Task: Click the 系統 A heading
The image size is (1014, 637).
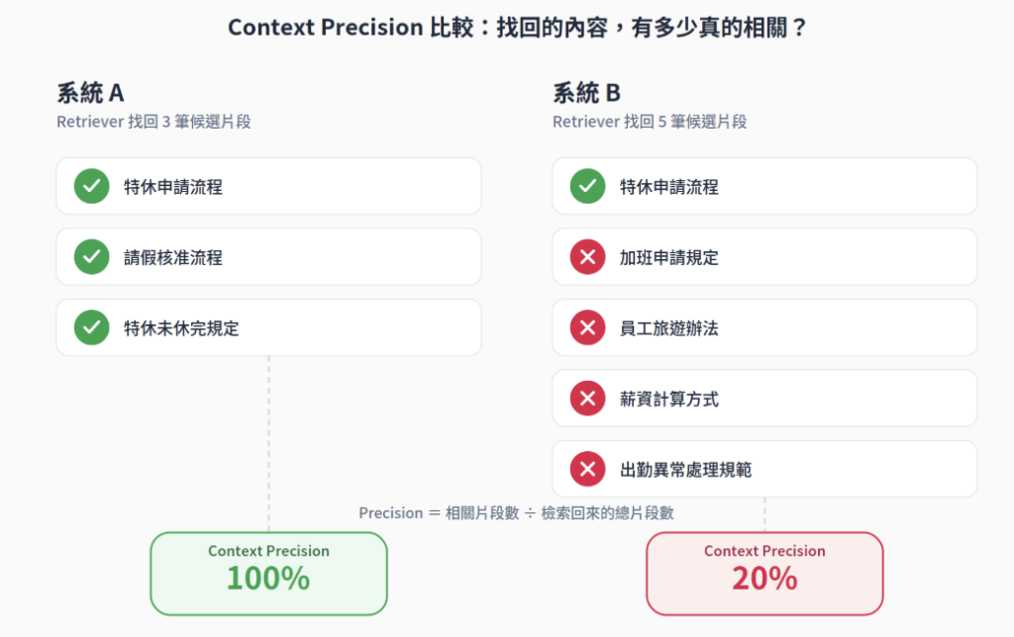Action: 90,93
